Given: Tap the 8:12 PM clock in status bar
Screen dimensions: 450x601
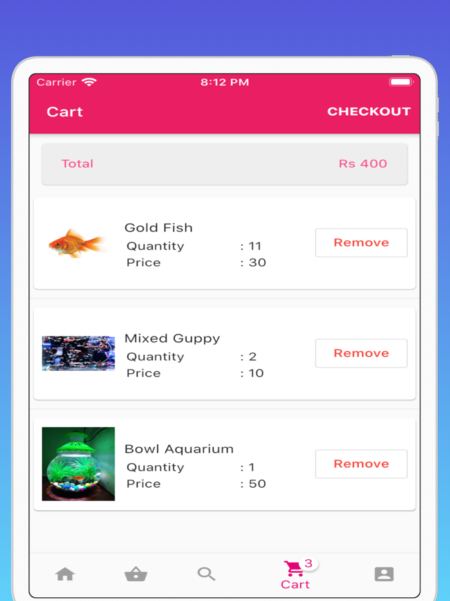Looking at the screenshot, I should point(224,82).
